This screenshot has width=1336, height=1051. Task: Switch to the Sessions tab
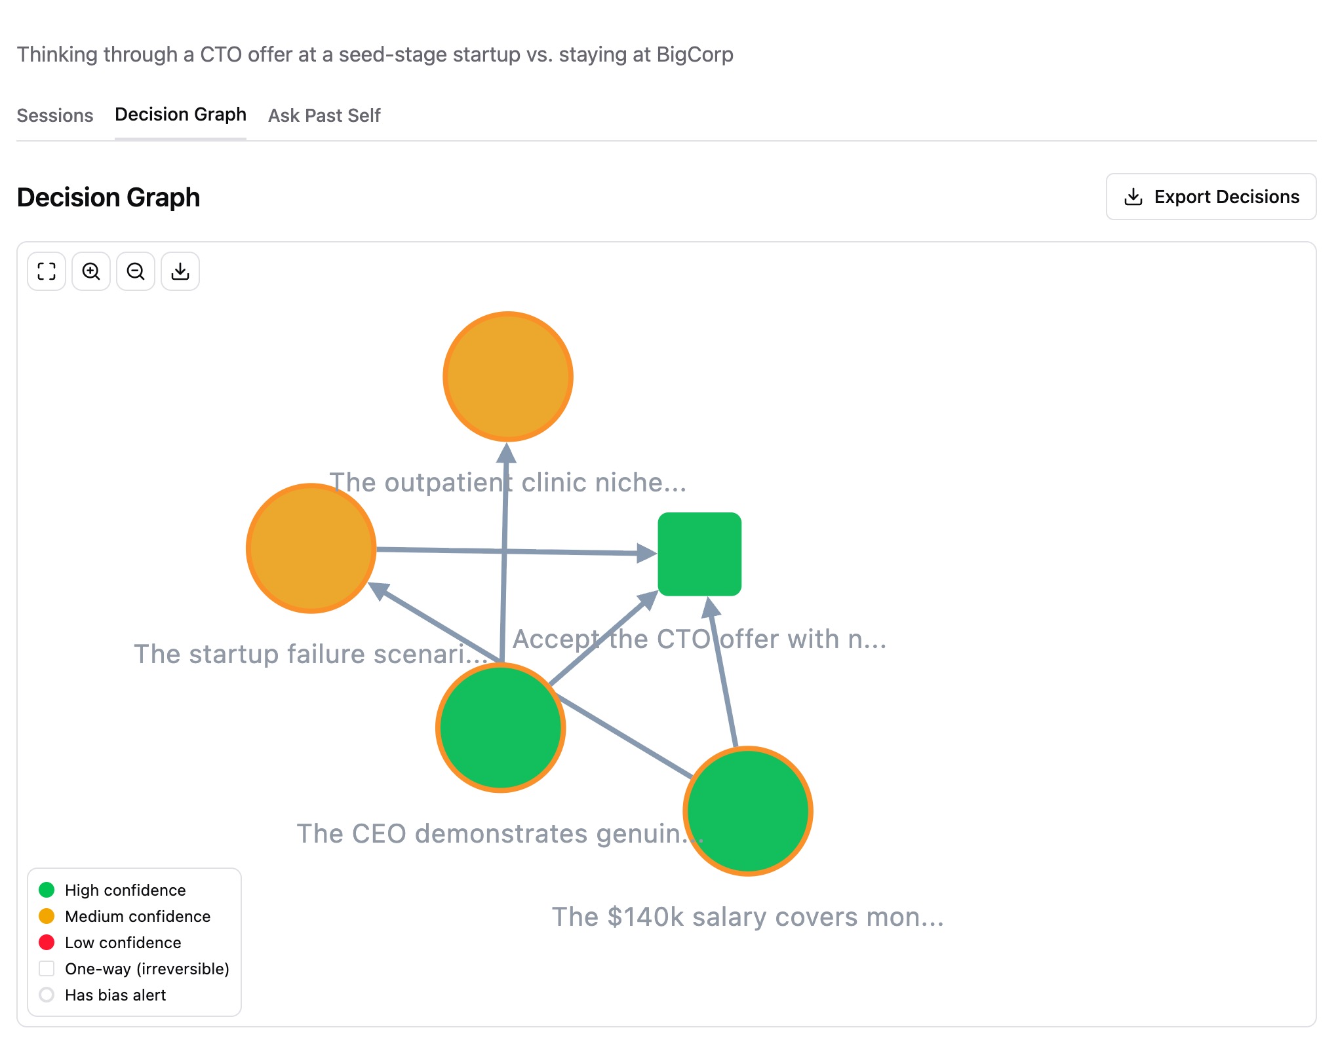[55, 115]
